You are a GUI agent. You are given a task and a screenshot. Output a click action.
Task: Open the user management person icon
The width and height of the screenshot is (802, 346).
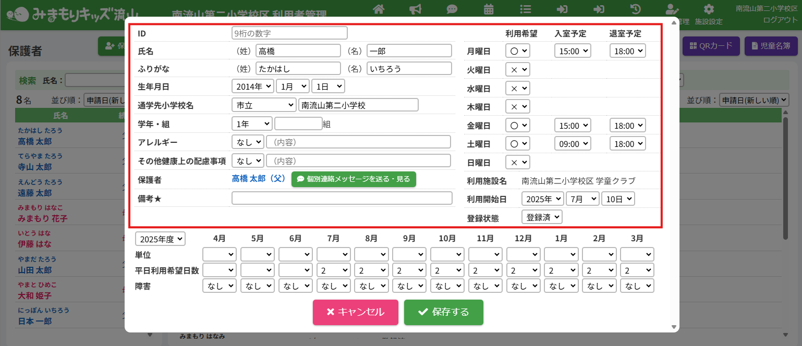click(673, 9)
